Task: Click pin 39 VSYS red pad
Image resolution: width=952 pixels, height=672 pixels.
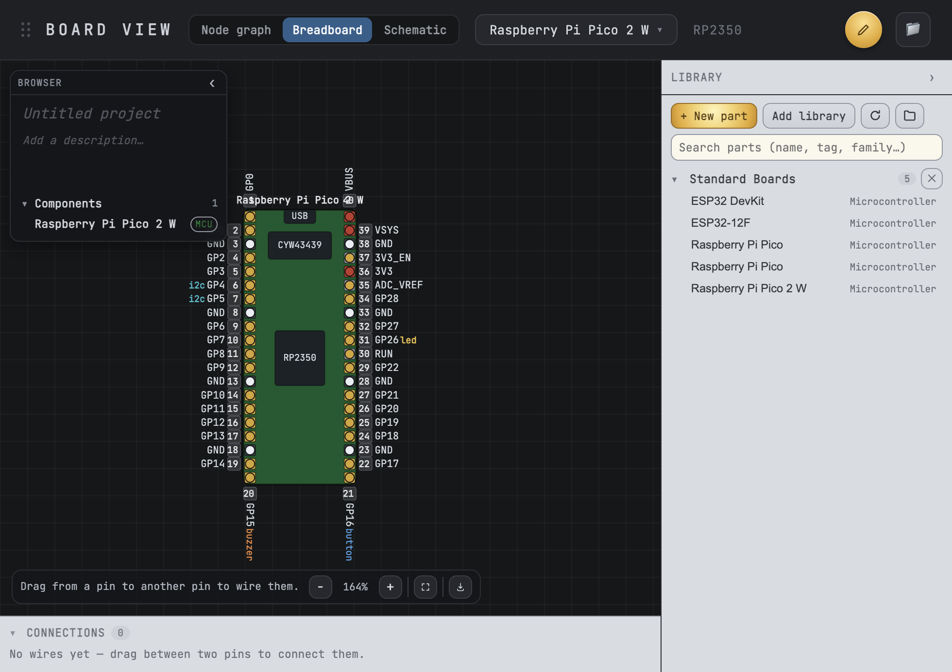Action: 349,230
